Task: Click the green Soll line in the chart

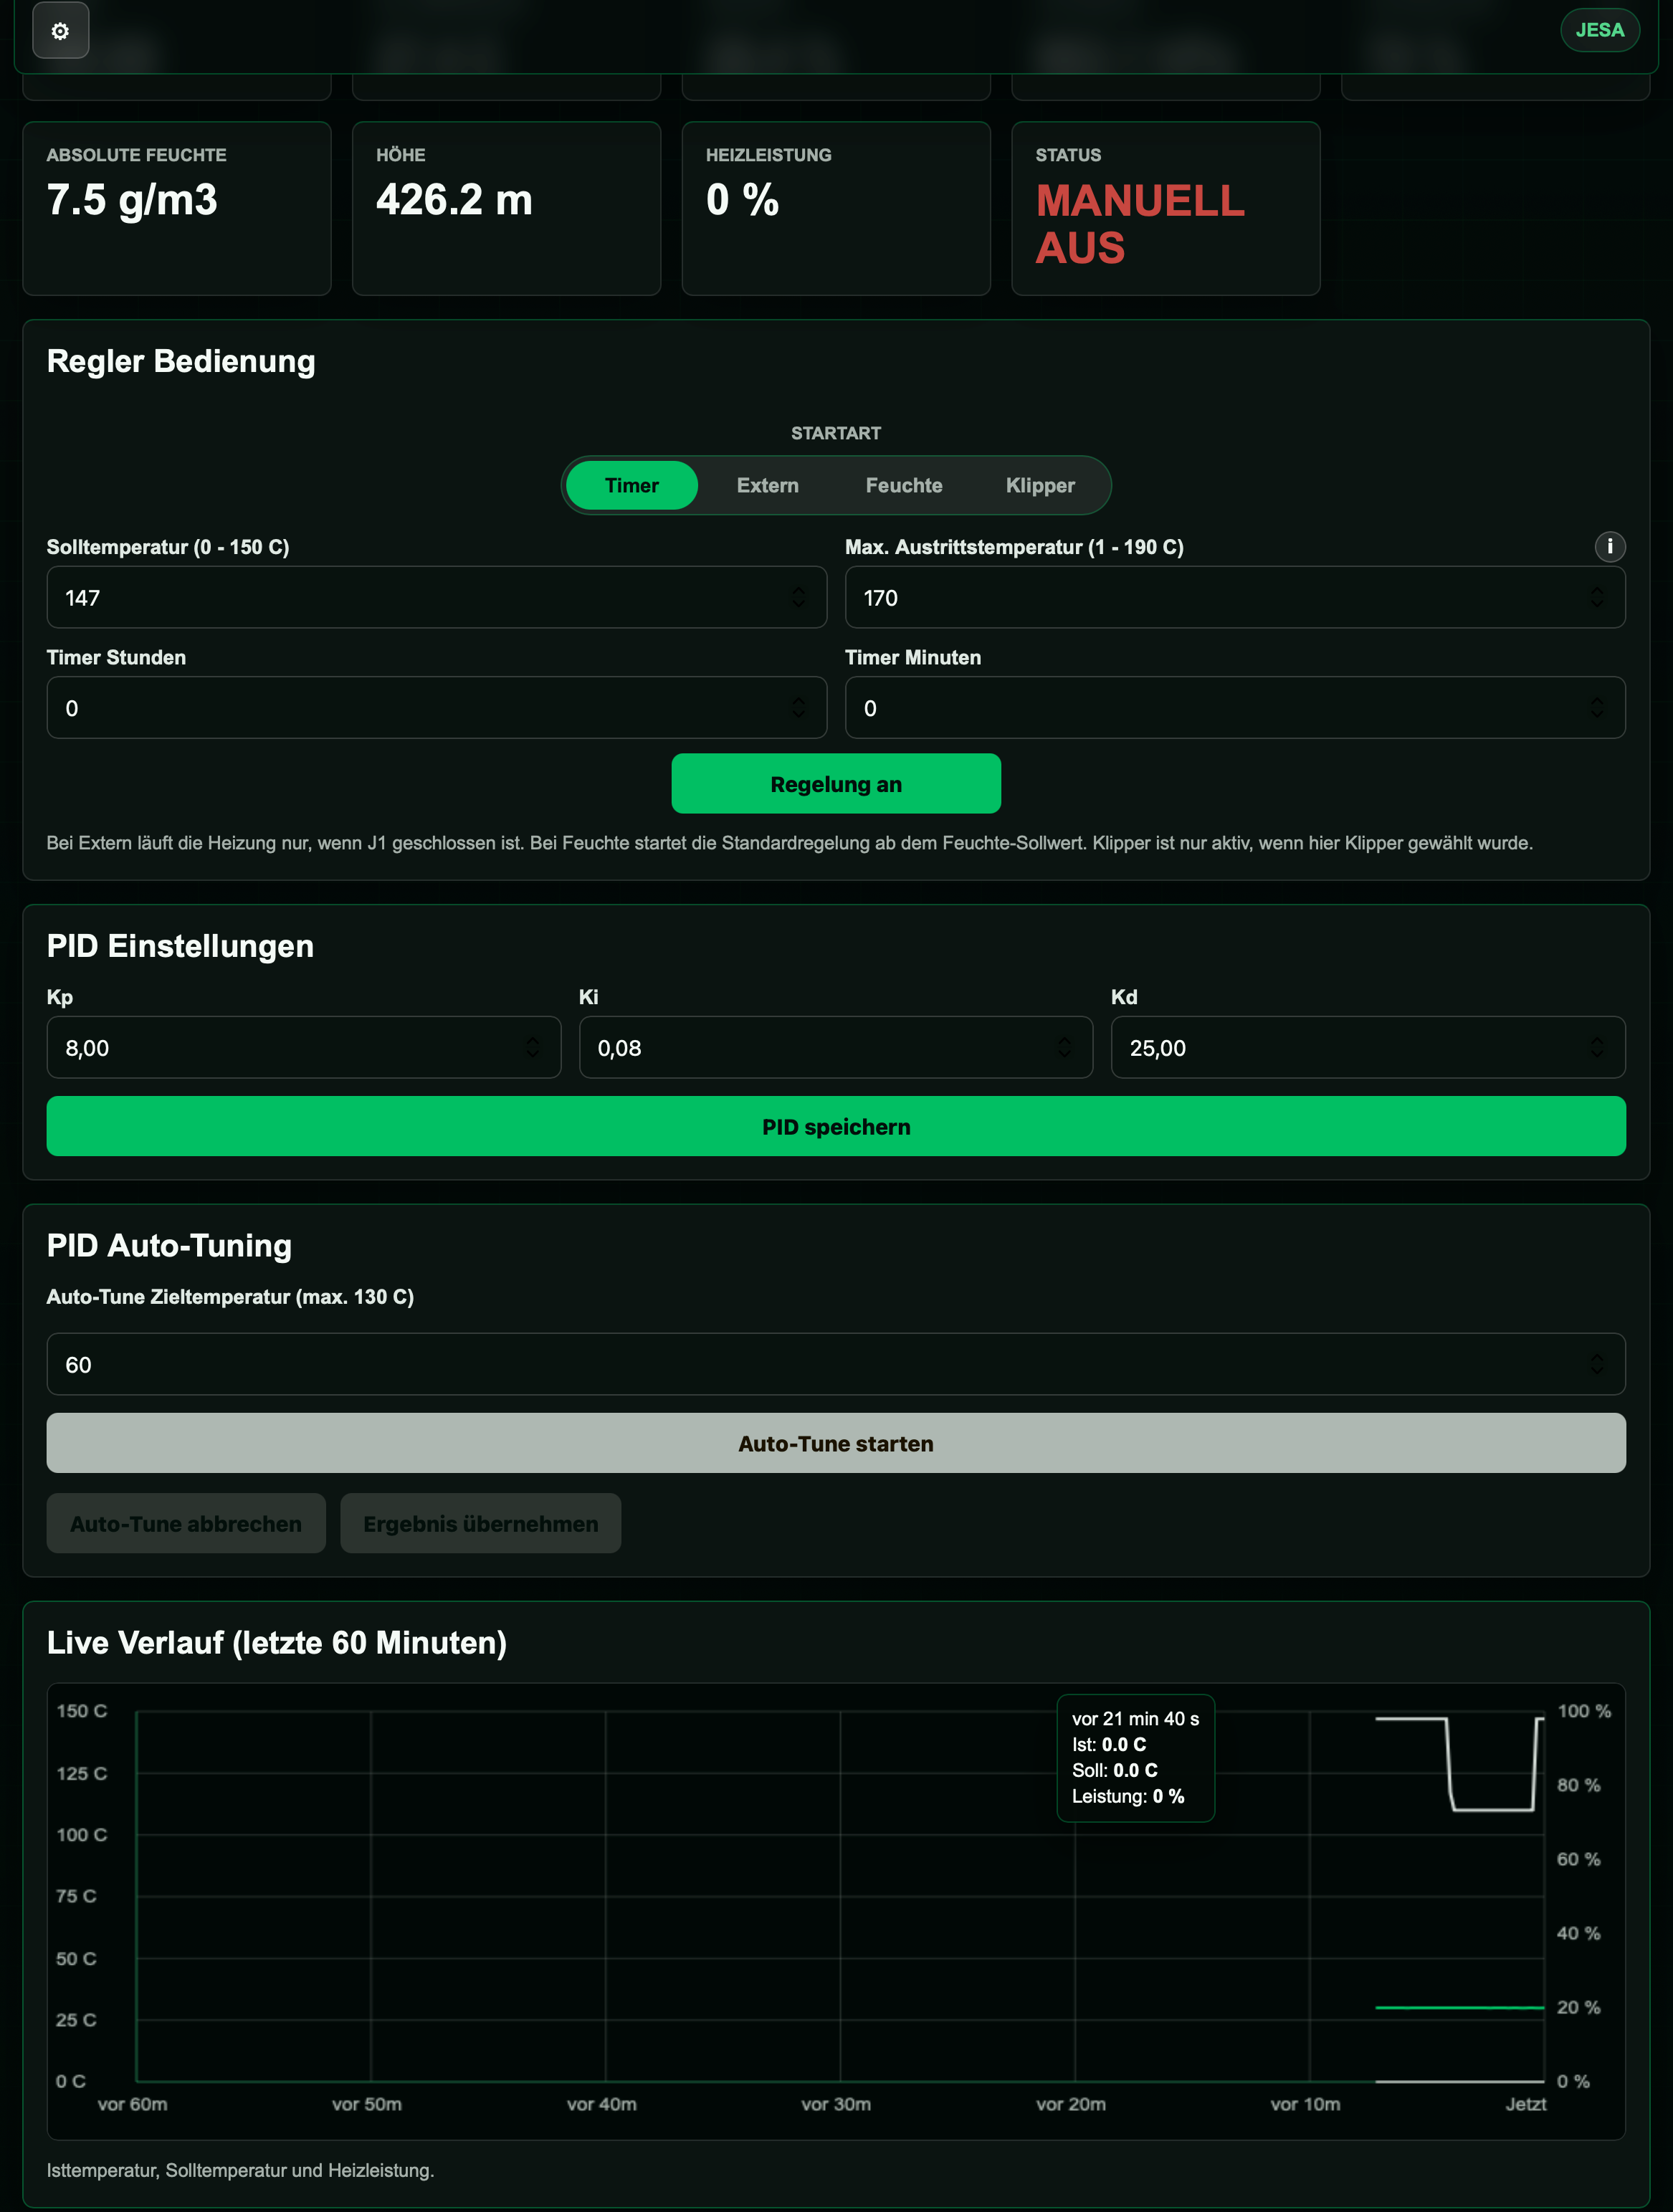Action: [1459, 2007]
